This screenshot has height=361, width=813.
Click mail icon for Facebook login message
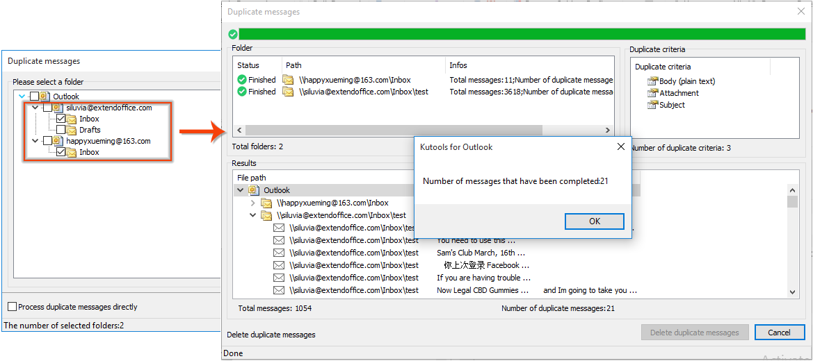point(279,265)
